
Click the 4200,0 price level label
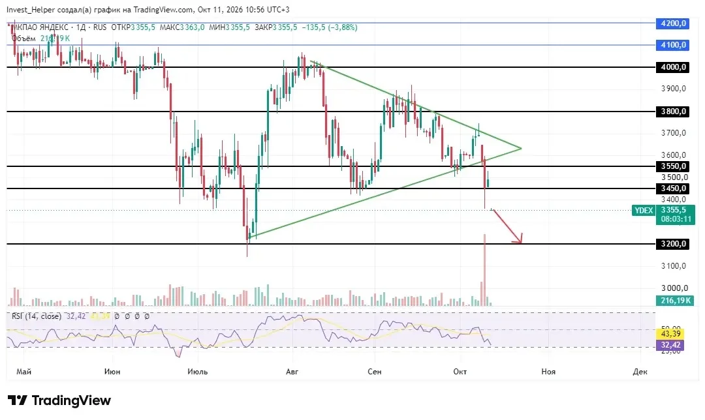tap(672, 23)
